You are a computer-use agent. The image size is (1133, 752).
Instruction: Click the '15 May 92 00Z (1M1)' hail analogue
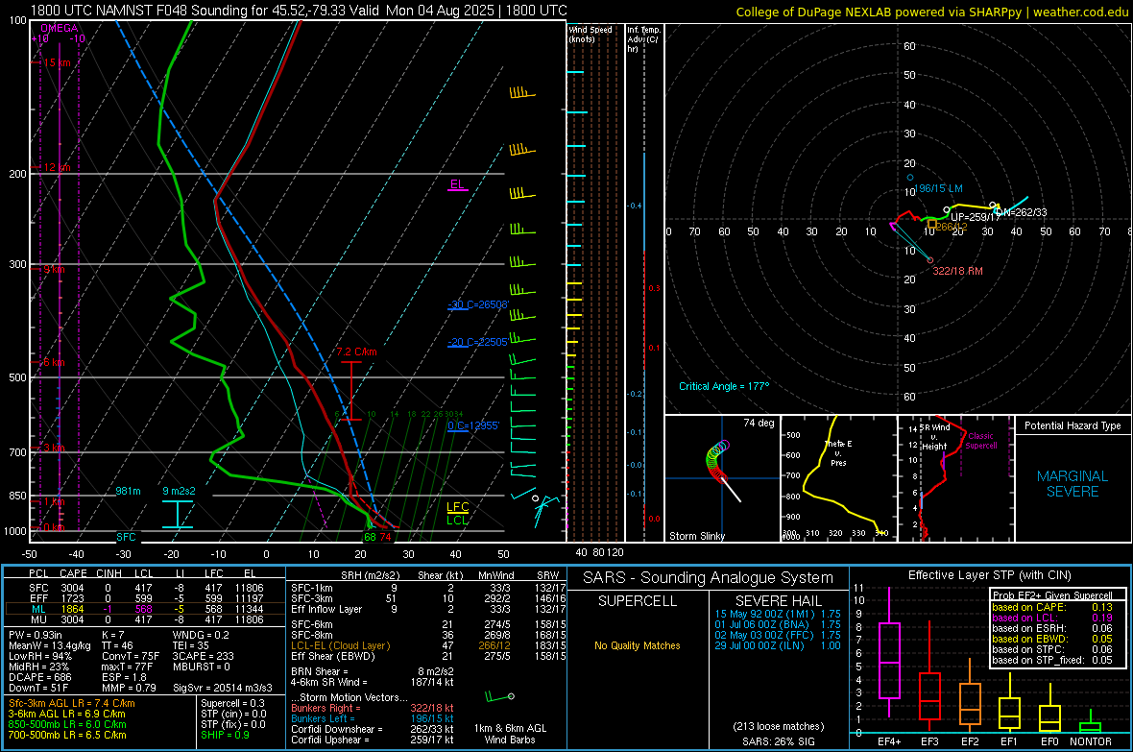[x=778, y=614]
